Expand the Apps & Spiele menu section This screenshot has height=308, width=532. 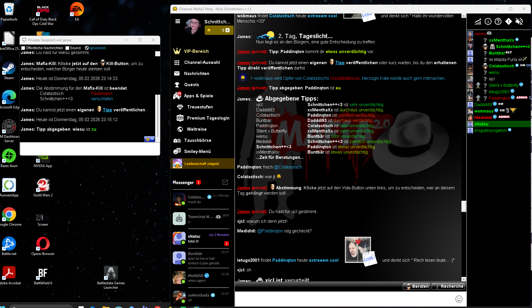coord(198,96)
